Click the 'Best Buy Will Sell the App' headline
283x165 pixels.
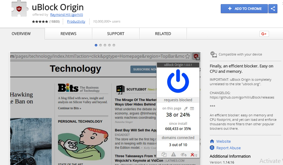tap(136, 130)
